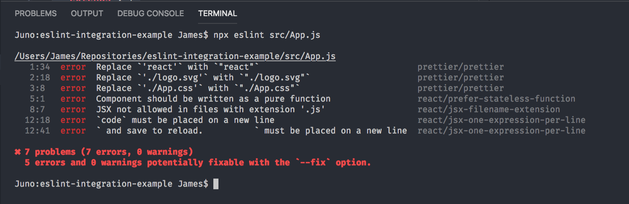Click the 8:7 error location
Viewport: 629px width, 204px height.
tap(42, 109)
